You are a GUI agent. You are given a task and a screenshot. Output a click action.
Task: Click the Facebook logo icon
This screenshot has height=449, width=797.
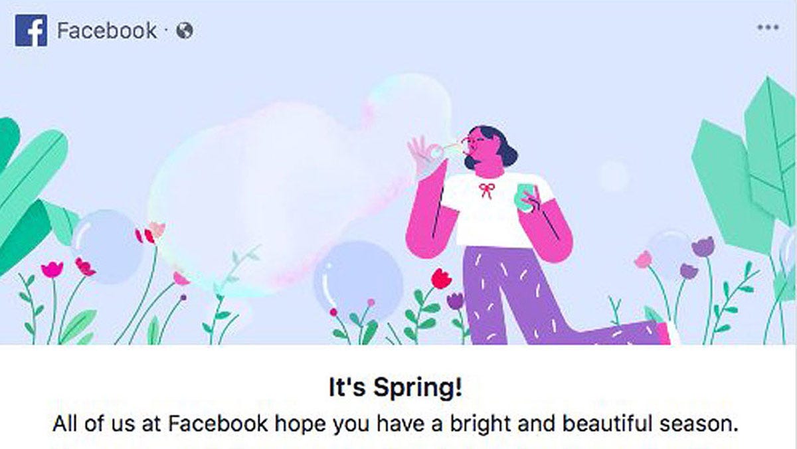click(x=31, y=31)
